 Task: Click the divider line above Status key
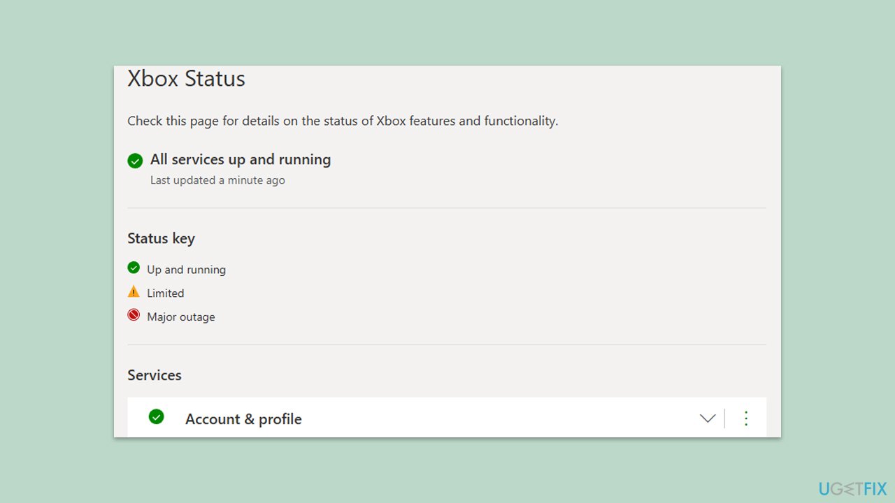click(x=447, y=207)
